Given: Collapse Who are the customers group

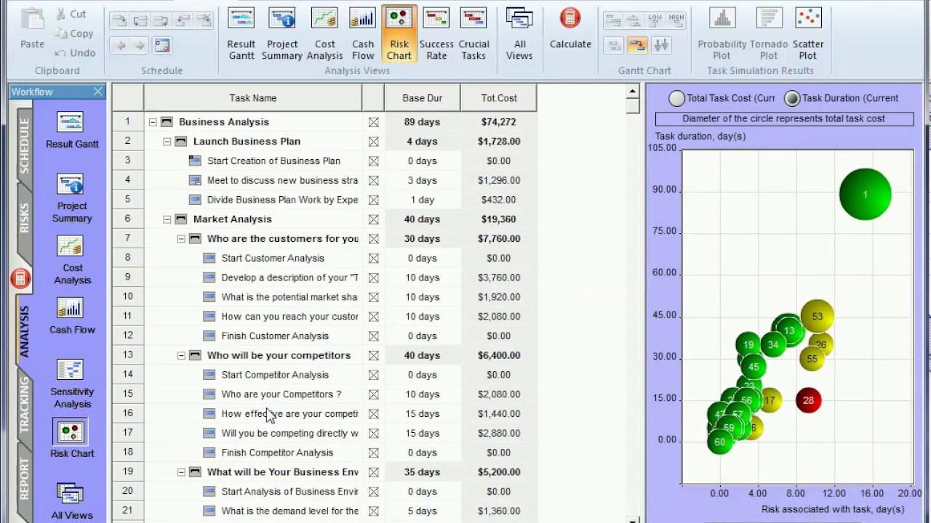Looking at the screenshot, I should pos(181,238).
